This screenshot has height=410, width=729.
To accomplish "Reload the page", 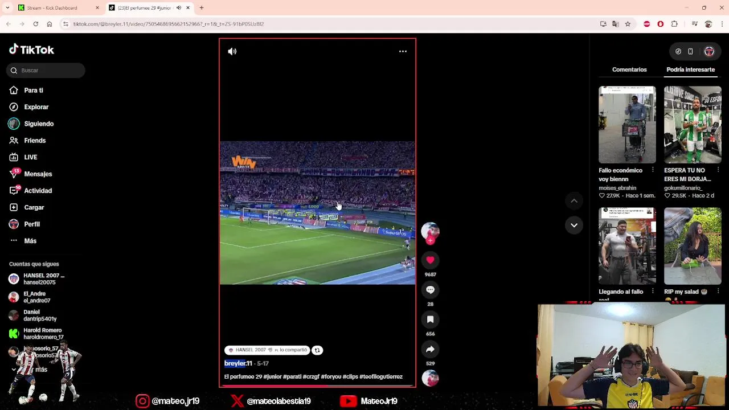I will click(35, 24).
